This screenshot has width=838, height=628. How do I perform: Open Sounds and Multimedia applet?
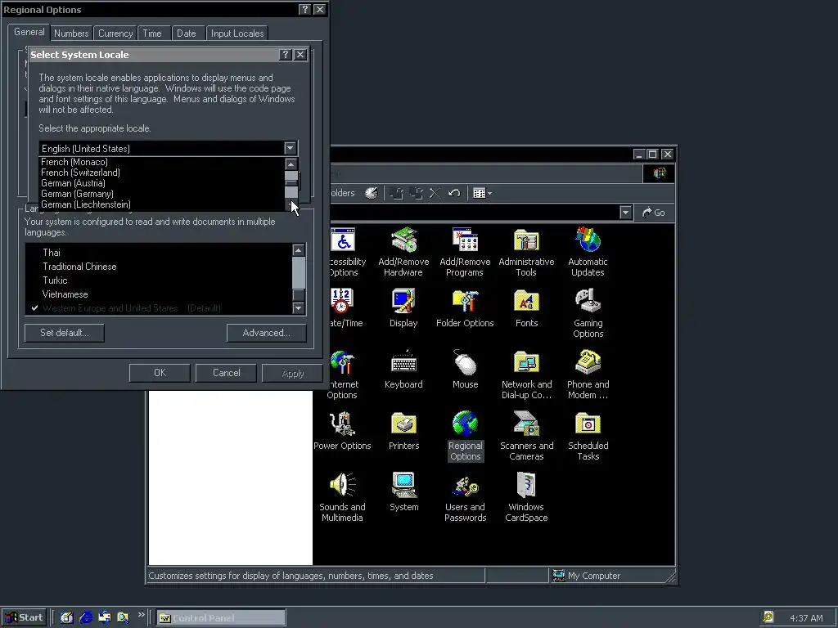(x=342, y=498)
